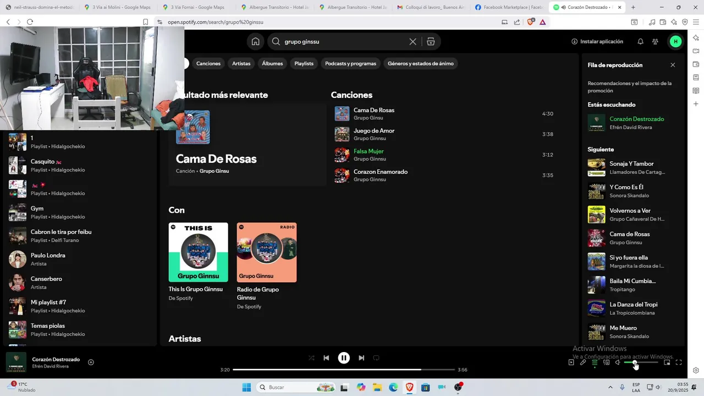
Task: Play Sonaja Y Tambor from queue
Action: pyautogui.click(x=632, y=168)
